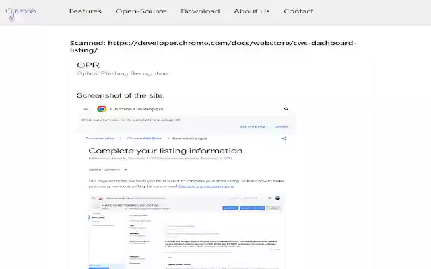Viewport: 431px width, 269px height.
Task: Go to the Download page
Action: pyautogui.click(x=200, y=11)
